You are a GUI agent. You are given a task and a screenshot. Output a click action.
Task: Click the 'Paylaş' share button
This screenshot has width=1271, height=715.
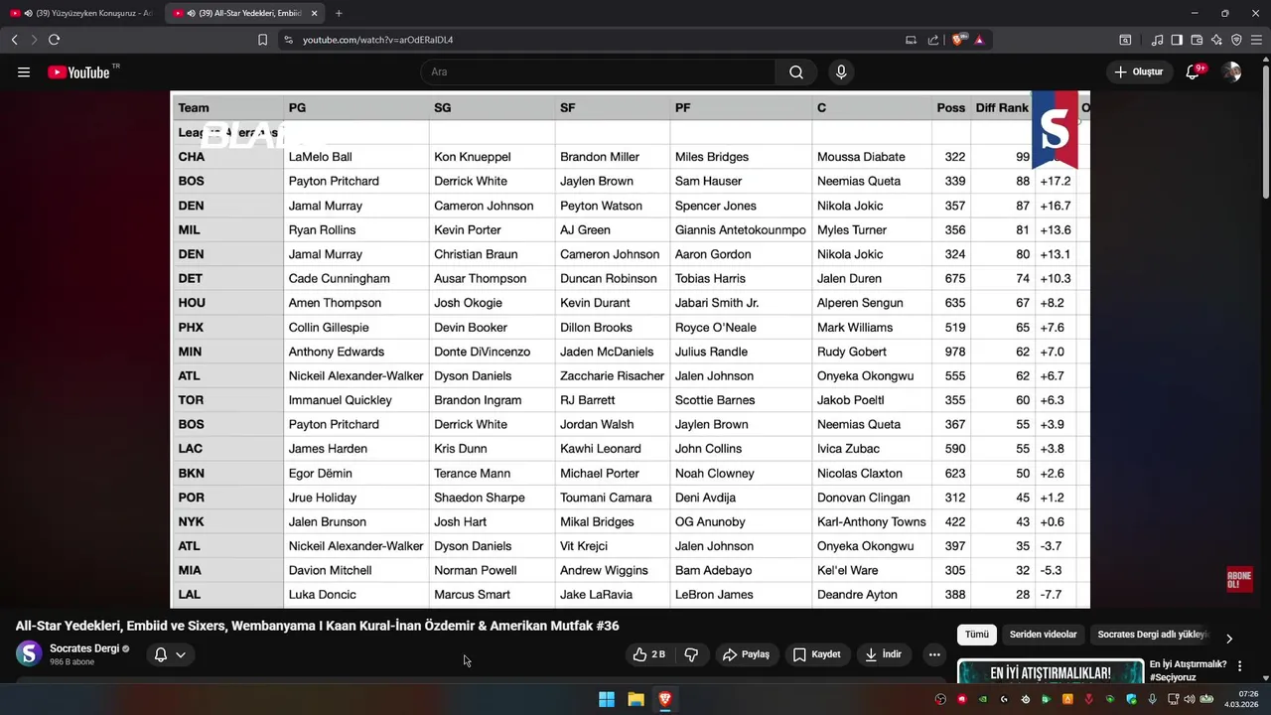click(x=746, y=654)
